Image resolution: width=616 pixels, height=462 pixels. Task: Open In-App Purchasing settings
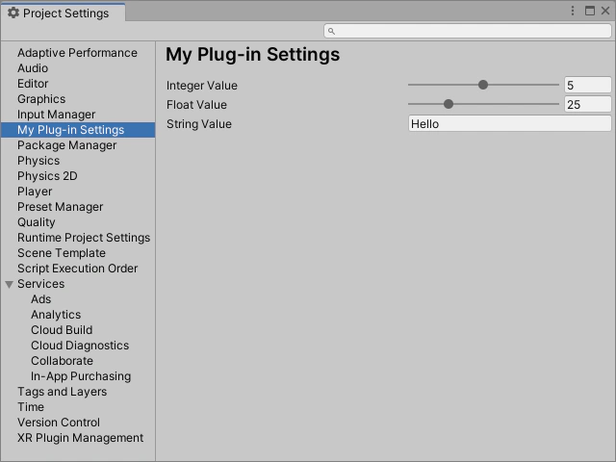click(81, 376)
